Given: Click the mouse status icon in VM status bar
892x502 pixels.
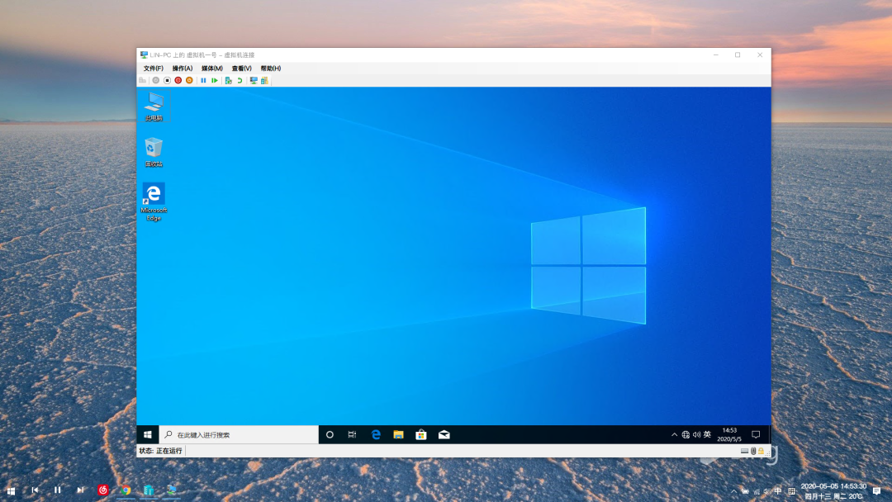Looking at the screenshot, I should (x=753, y=451).
